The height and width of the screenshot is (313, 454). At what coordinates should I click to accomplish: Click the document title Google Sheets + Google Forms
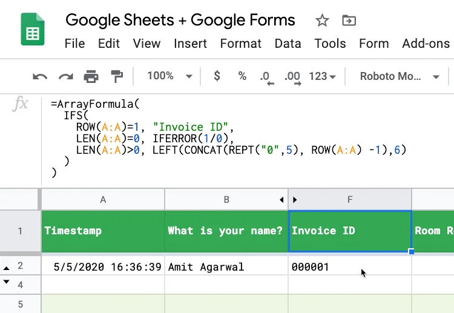pyautogui.click(x=180, y=20)
